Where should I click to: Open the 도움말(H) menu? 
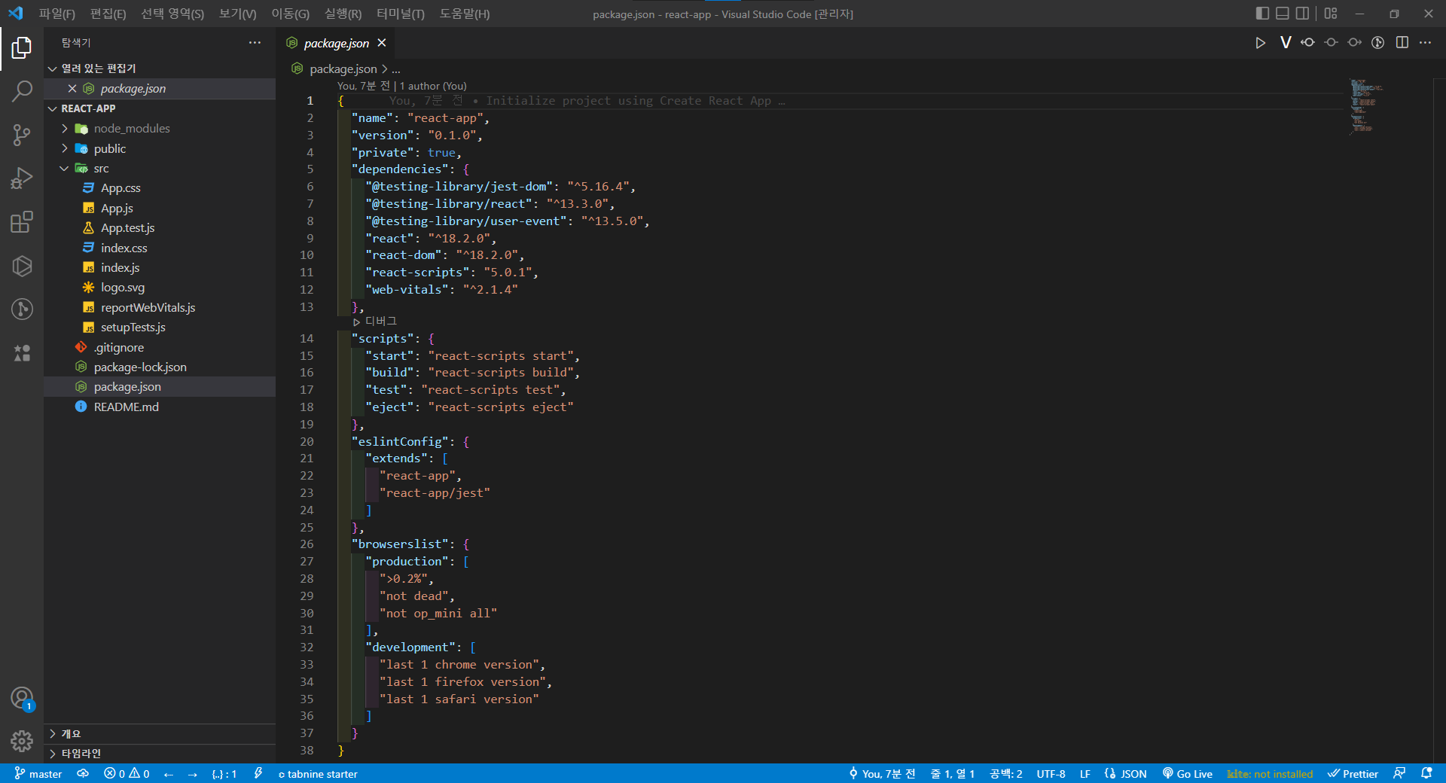coord(465,14)
